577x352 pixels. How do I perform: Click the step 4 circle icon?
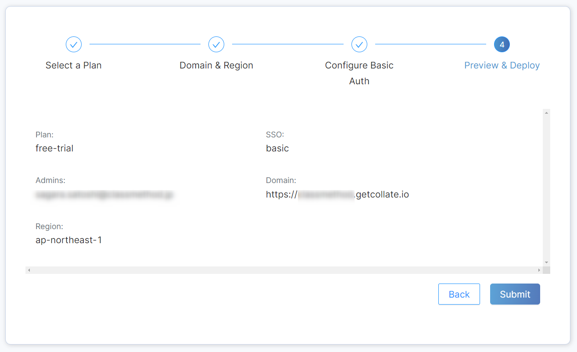(502, 44)
